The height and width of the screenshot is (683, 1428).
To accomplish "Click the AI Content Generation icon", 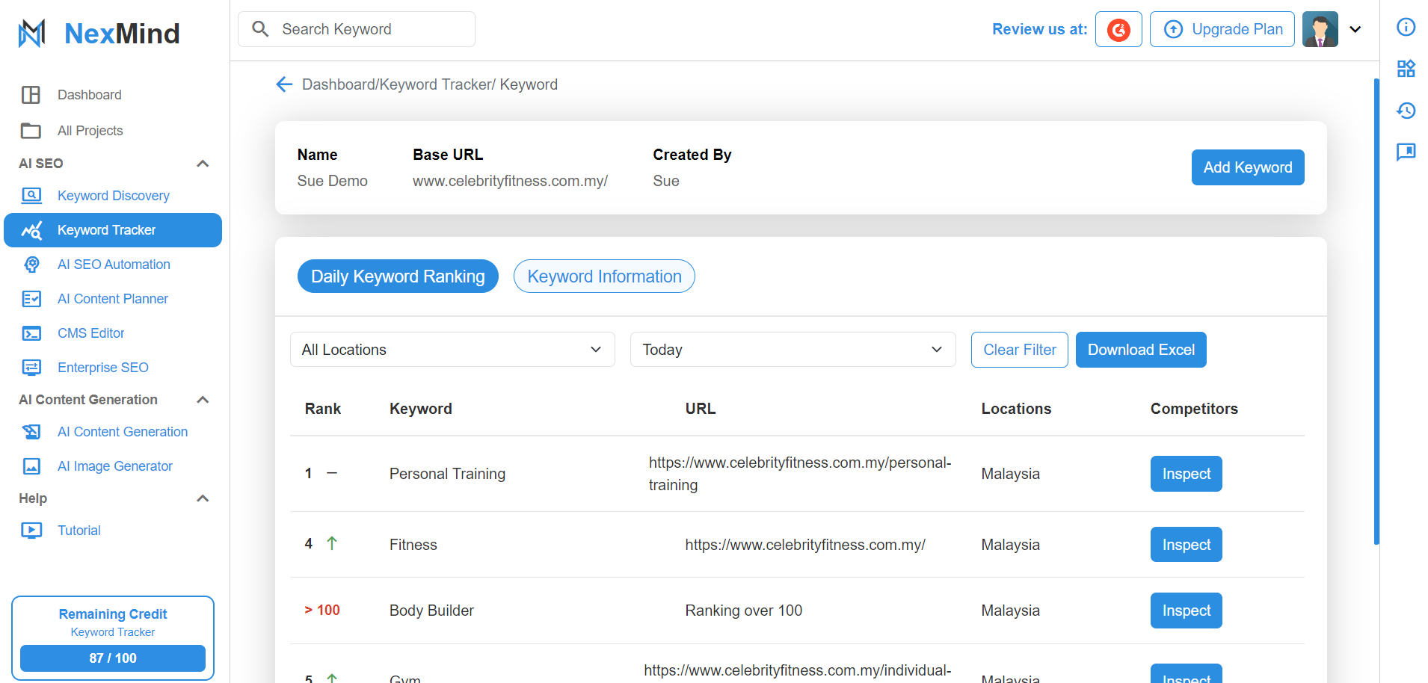I will pos(31,432).
